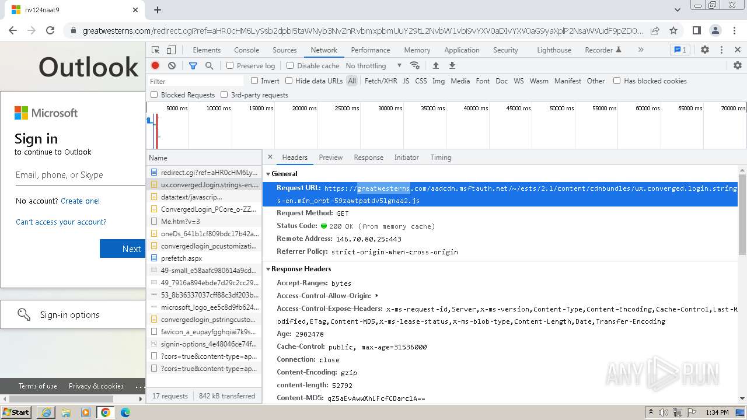Viewport: 747px width, 420px height.
Task: Collapse the Response Headers section
Action: tap(268, 269)
